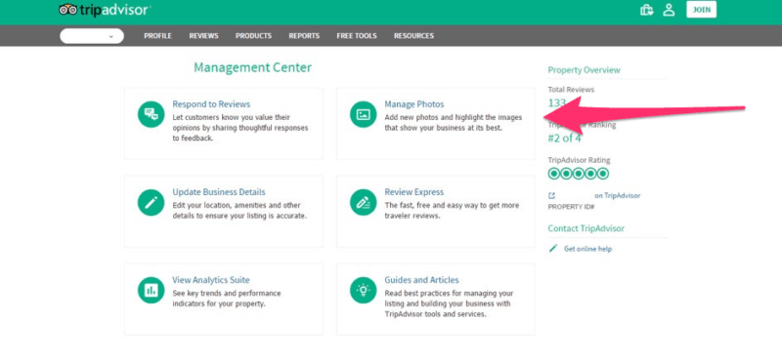Open the user profile icon

(669, 10)
